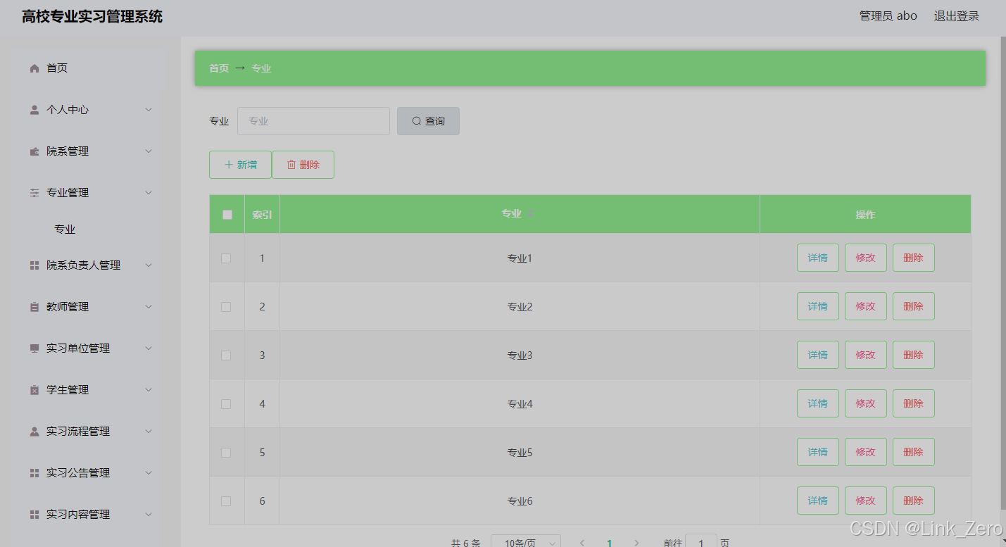Viewport: 1006px width, 547px height.
Task: Click the document icon next to 教师管理
Action: coord(33,306)
